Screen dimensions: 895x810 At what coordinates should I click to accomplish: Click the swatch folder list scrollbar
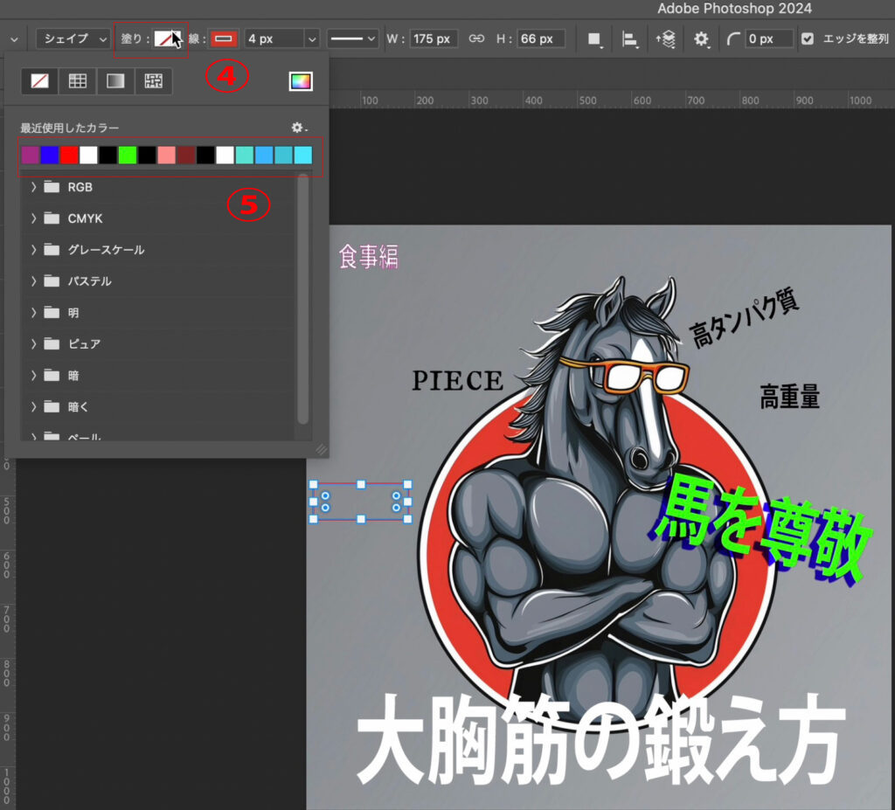(303, 299)
